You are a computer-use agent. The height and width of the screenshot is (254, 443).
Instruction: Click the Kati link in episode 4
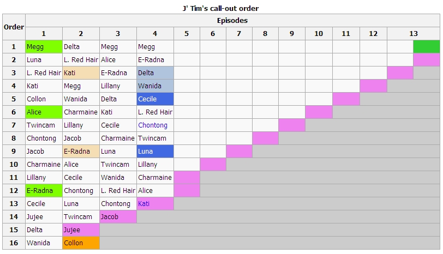(x=144, y=203)
